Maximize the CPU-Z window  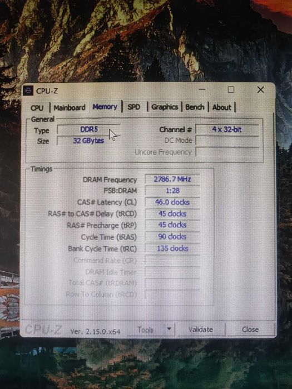pos(231,89)
